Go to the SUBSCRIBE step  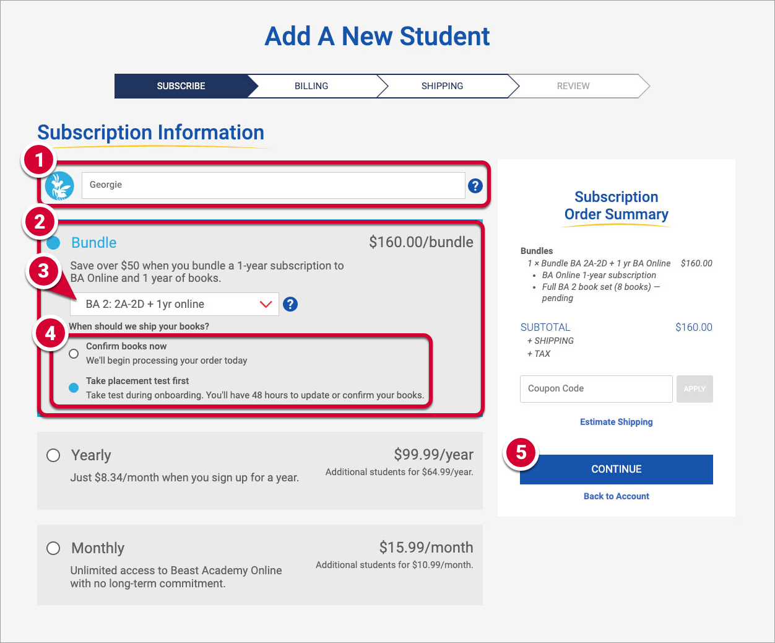pos(181,86)
